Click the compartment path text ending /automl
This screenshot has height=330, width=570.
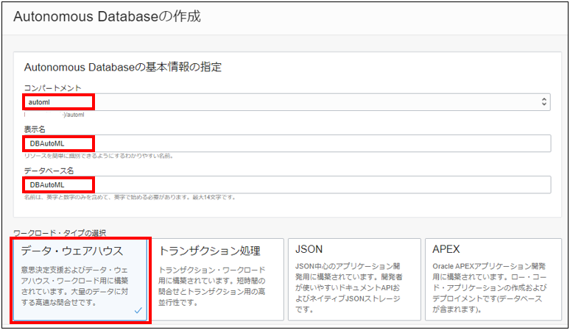(x=54, y=115)
